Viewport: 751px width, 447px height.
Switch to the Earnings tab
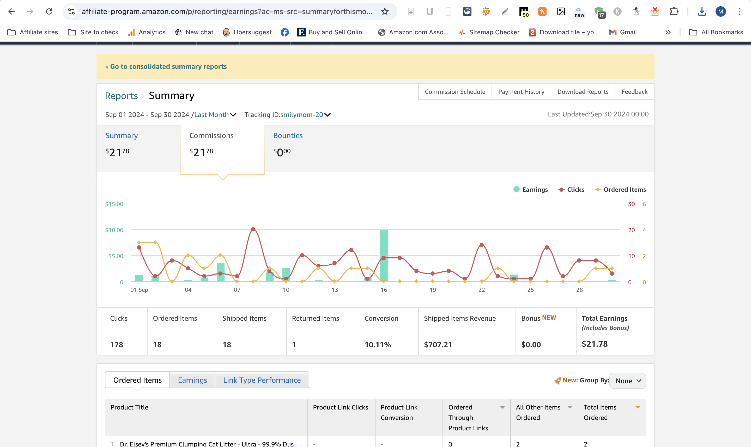coord(192,380)
